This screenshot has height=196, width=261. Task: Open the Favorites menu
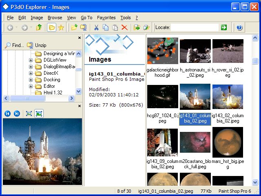pyautogui.click(x=106, y=18)
